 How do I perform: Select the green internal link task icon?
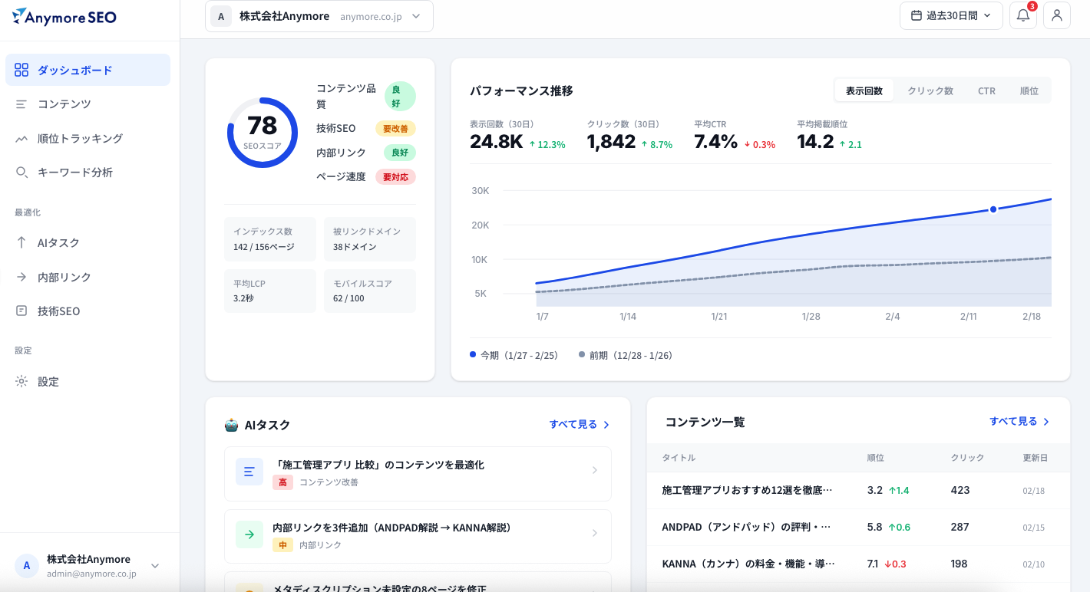click(249, 535)
